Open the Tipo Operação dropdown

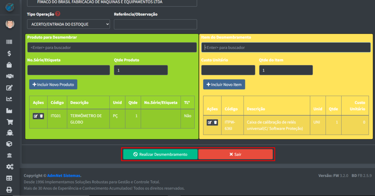coord(68,24)
